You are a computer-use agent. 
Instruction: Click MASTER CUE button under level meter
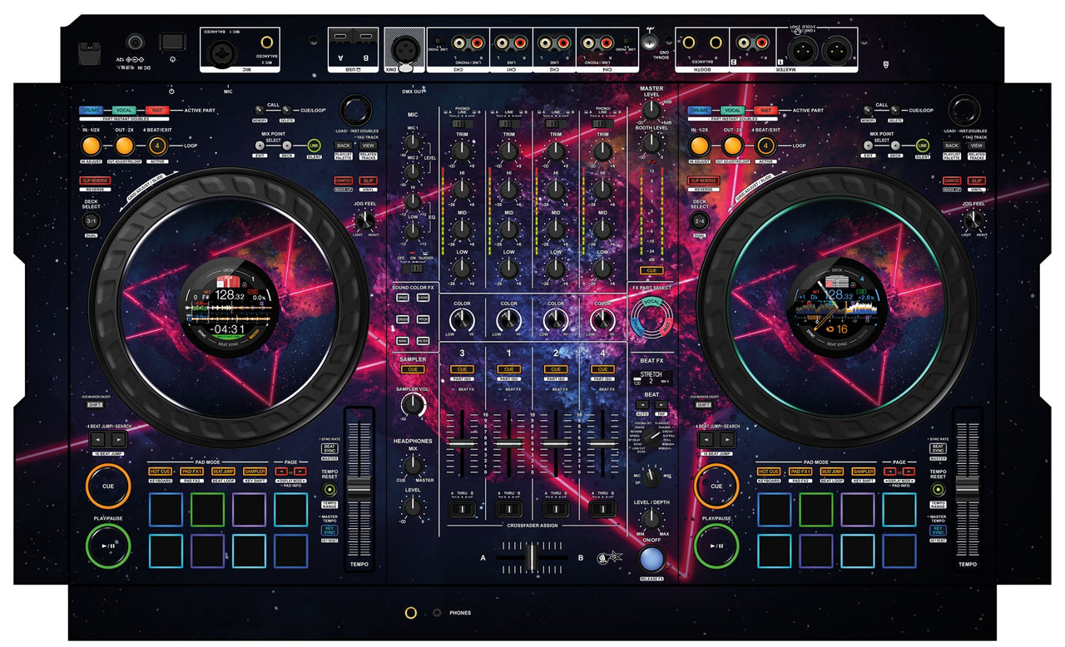(x=651, y=271)
